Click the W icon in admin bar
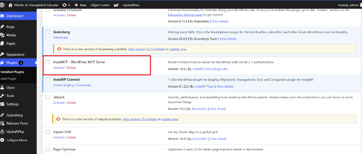The height and width of the screenshot is (154, 362). 116,5
